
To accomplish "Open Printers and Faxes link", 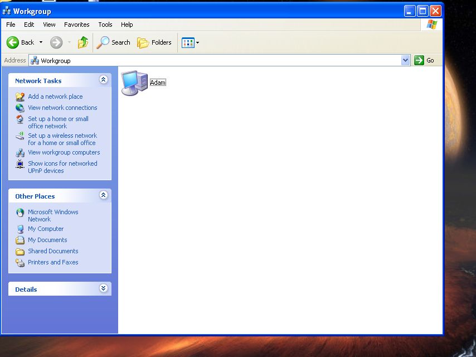I will (53, 262).
